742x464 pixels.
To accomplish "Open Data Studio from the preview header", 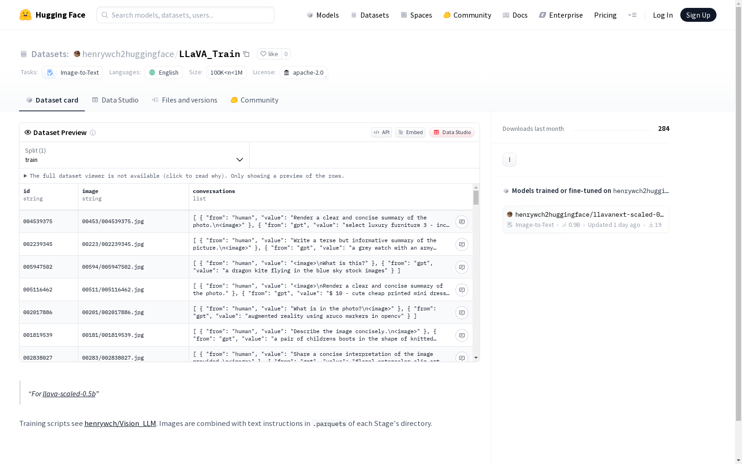I will [452, 132].
